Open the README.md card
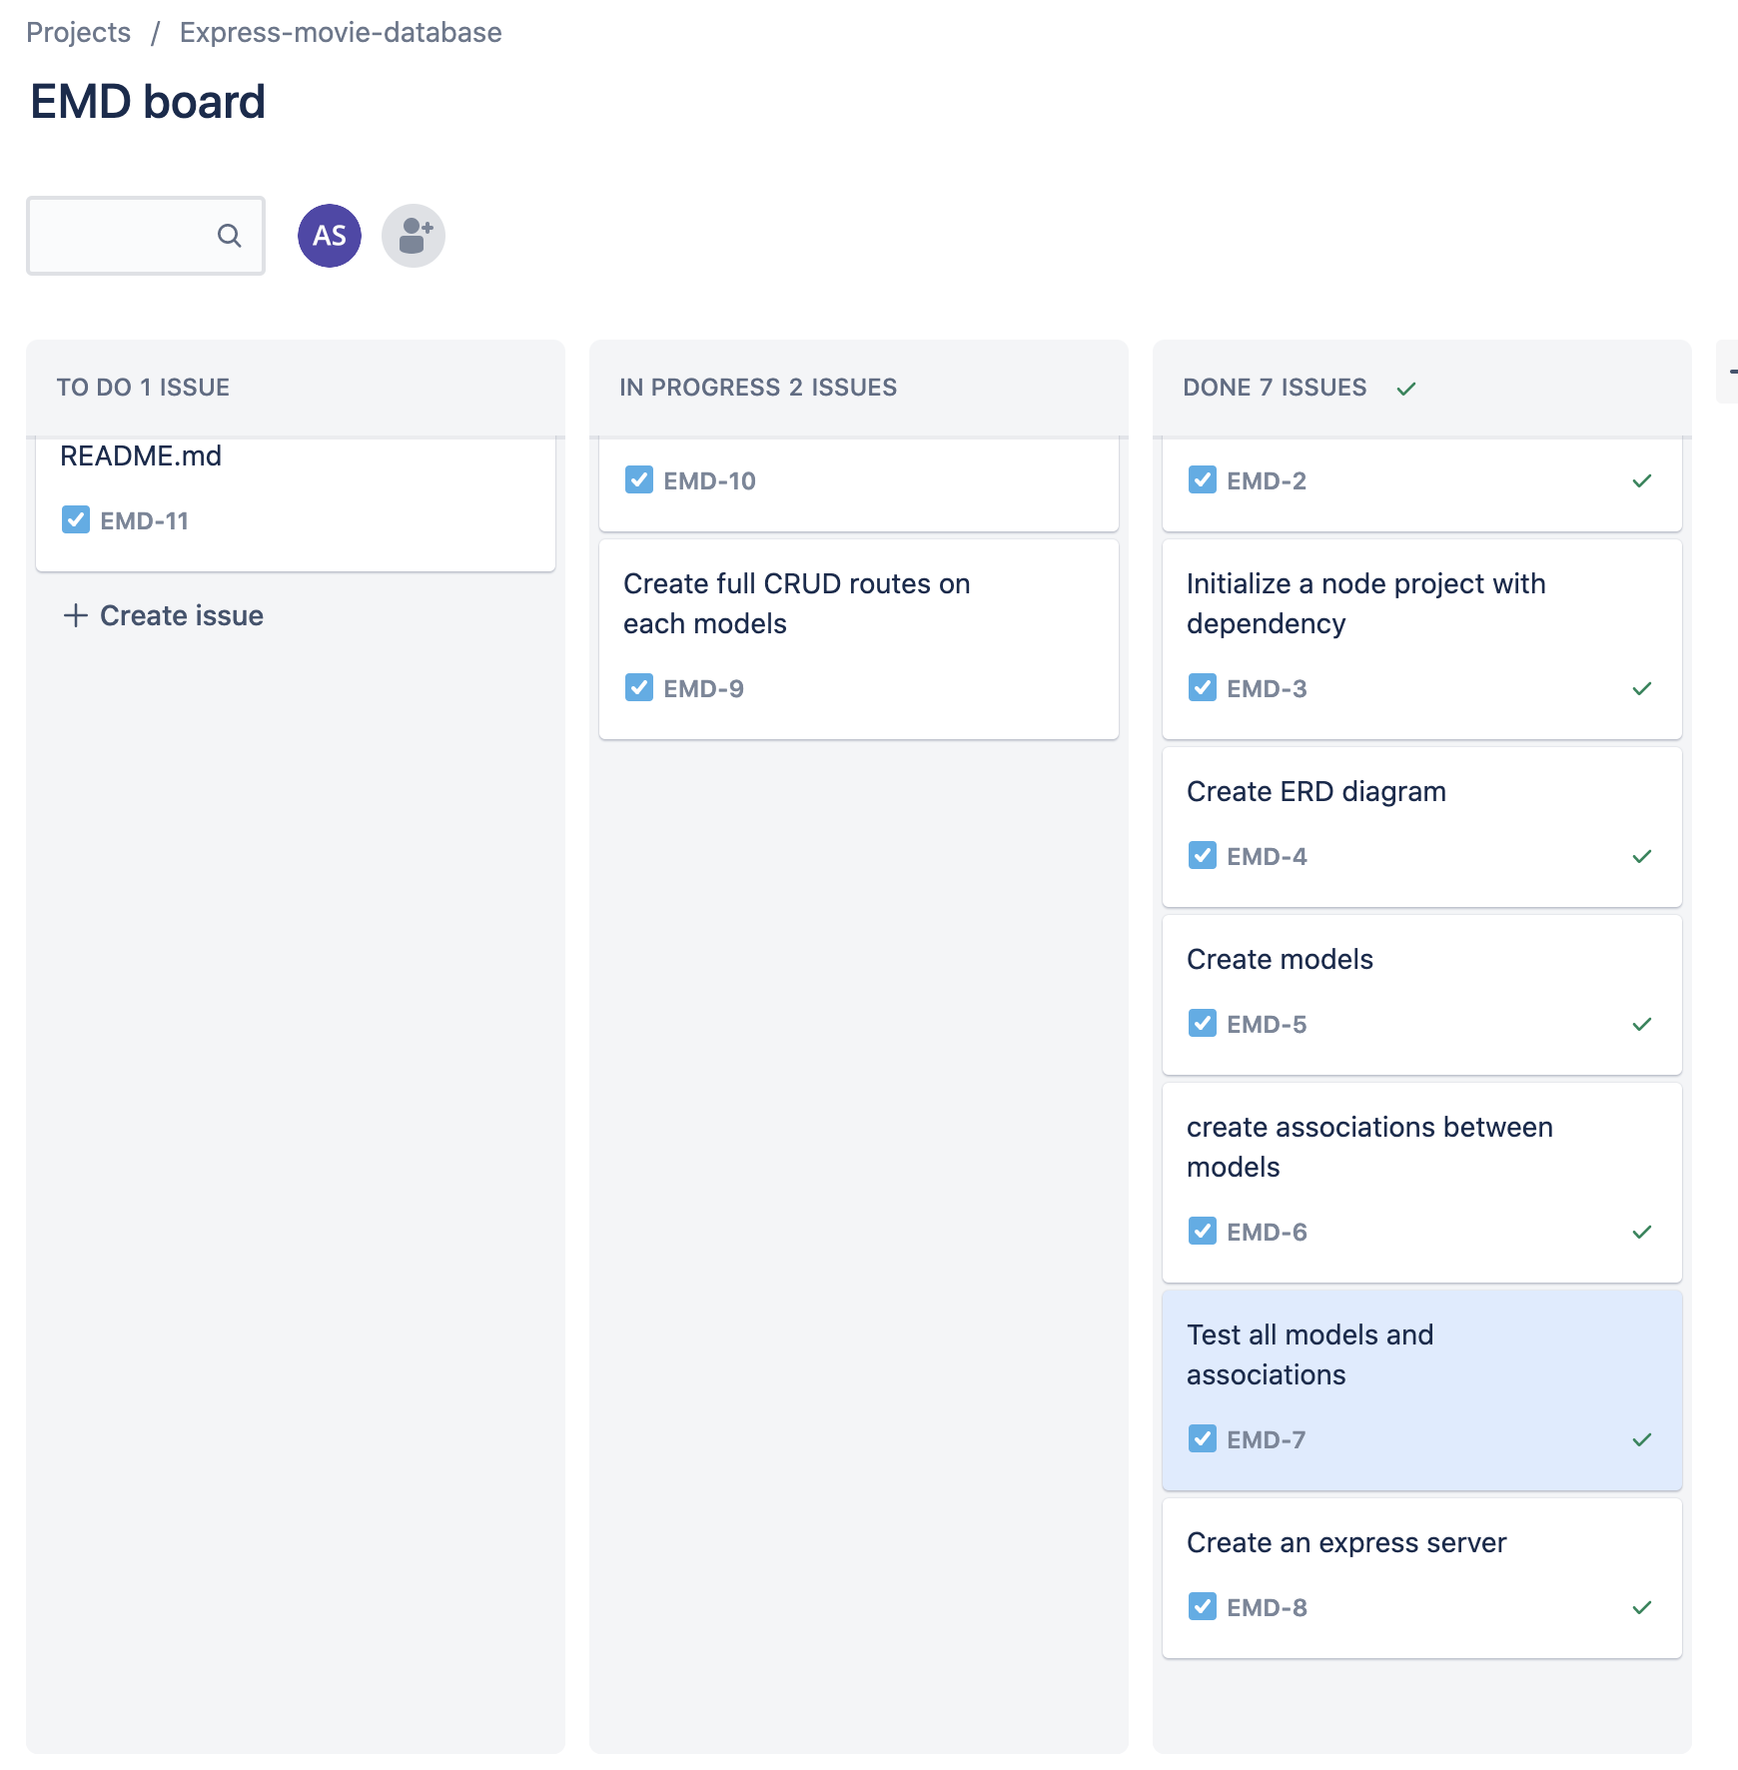The image size is (1738, 1770). [x=295, y=489]
